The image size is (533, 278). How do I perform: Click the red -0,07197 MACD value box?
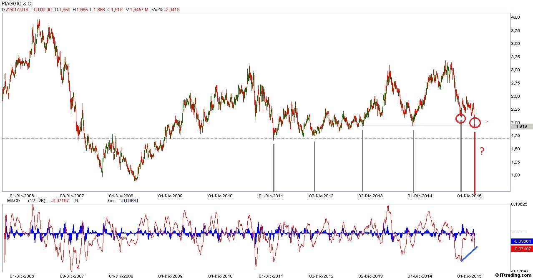point(522,248)
